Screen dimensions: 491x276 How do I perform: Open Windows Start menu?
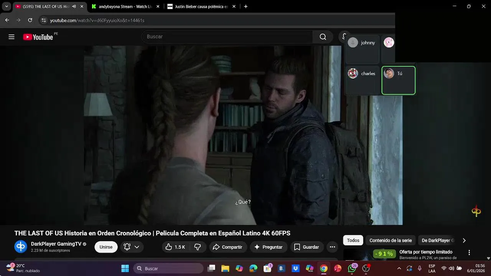click(x=125, y=268)
